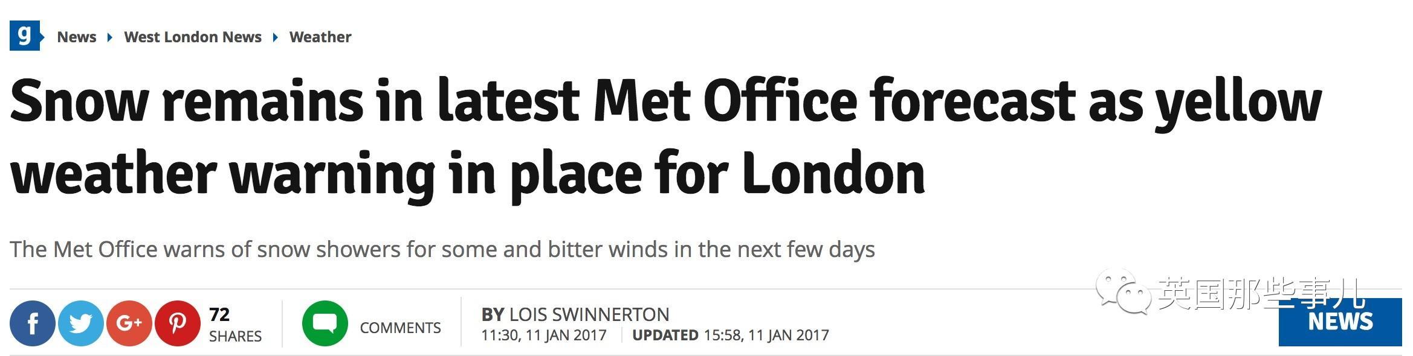
Task: Click the arrow after the News breadcrumb
Action: tap(110, 37)
